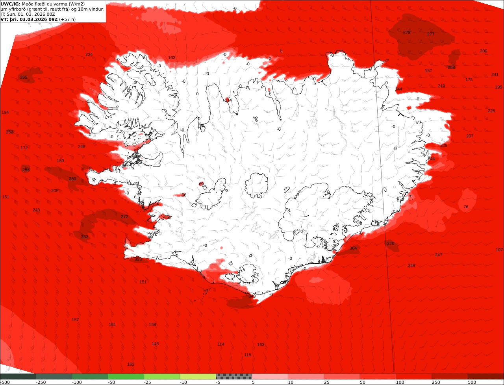This screenshot has width=504, height=385.
Task: Click the flux value 243
Action: [36, 210]
